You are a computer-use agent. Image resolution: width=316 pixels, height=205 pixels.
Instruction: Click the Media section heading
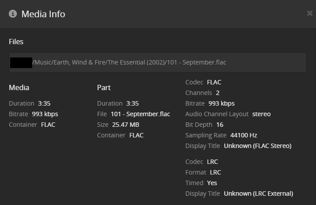pyautogui.click(x=19, y=87)
